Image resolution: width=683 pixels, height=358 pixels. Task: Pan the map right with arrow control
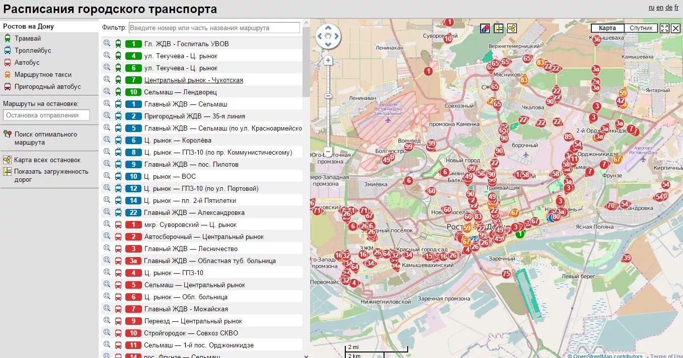337,36
